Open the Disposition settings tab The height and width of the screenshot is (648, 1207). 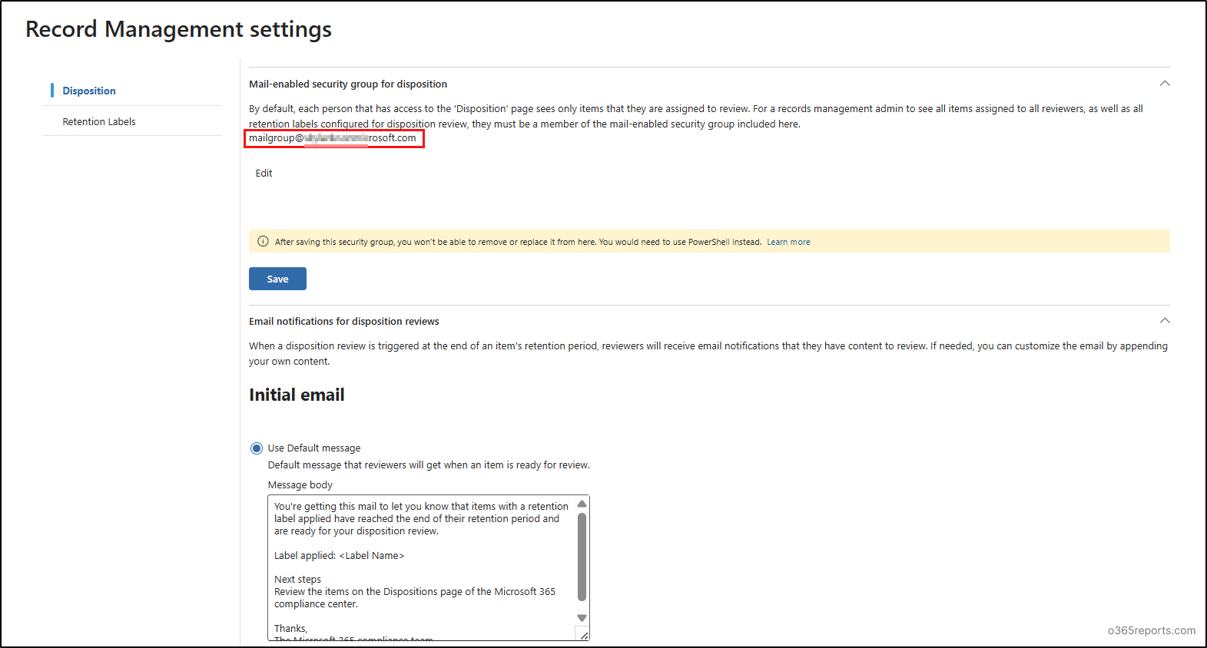(x=89, y=91)
